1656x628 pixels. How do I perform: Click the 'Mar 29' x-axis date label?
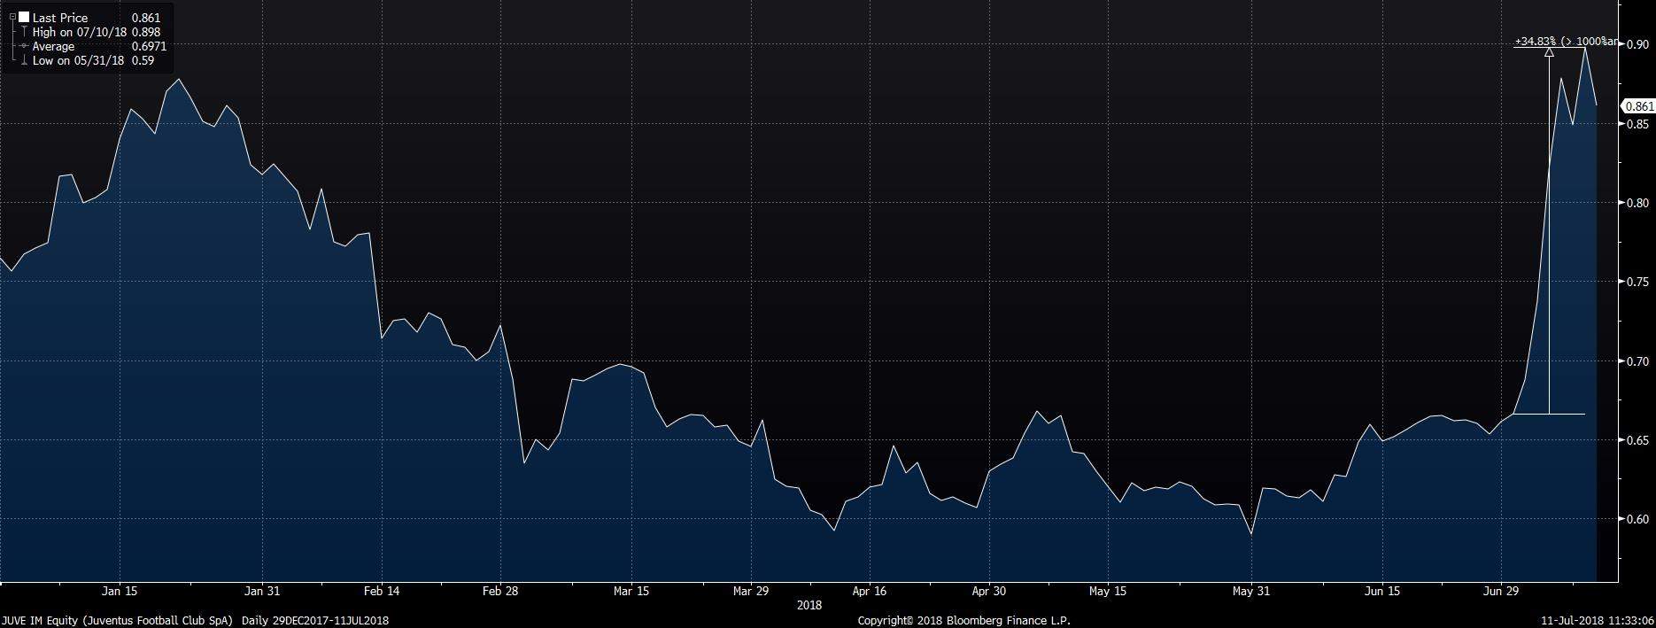(749, 591)
